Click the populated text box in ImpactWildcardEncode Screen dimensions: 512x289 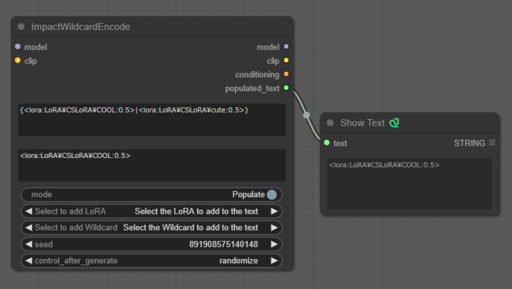click(x=151, y=164)
